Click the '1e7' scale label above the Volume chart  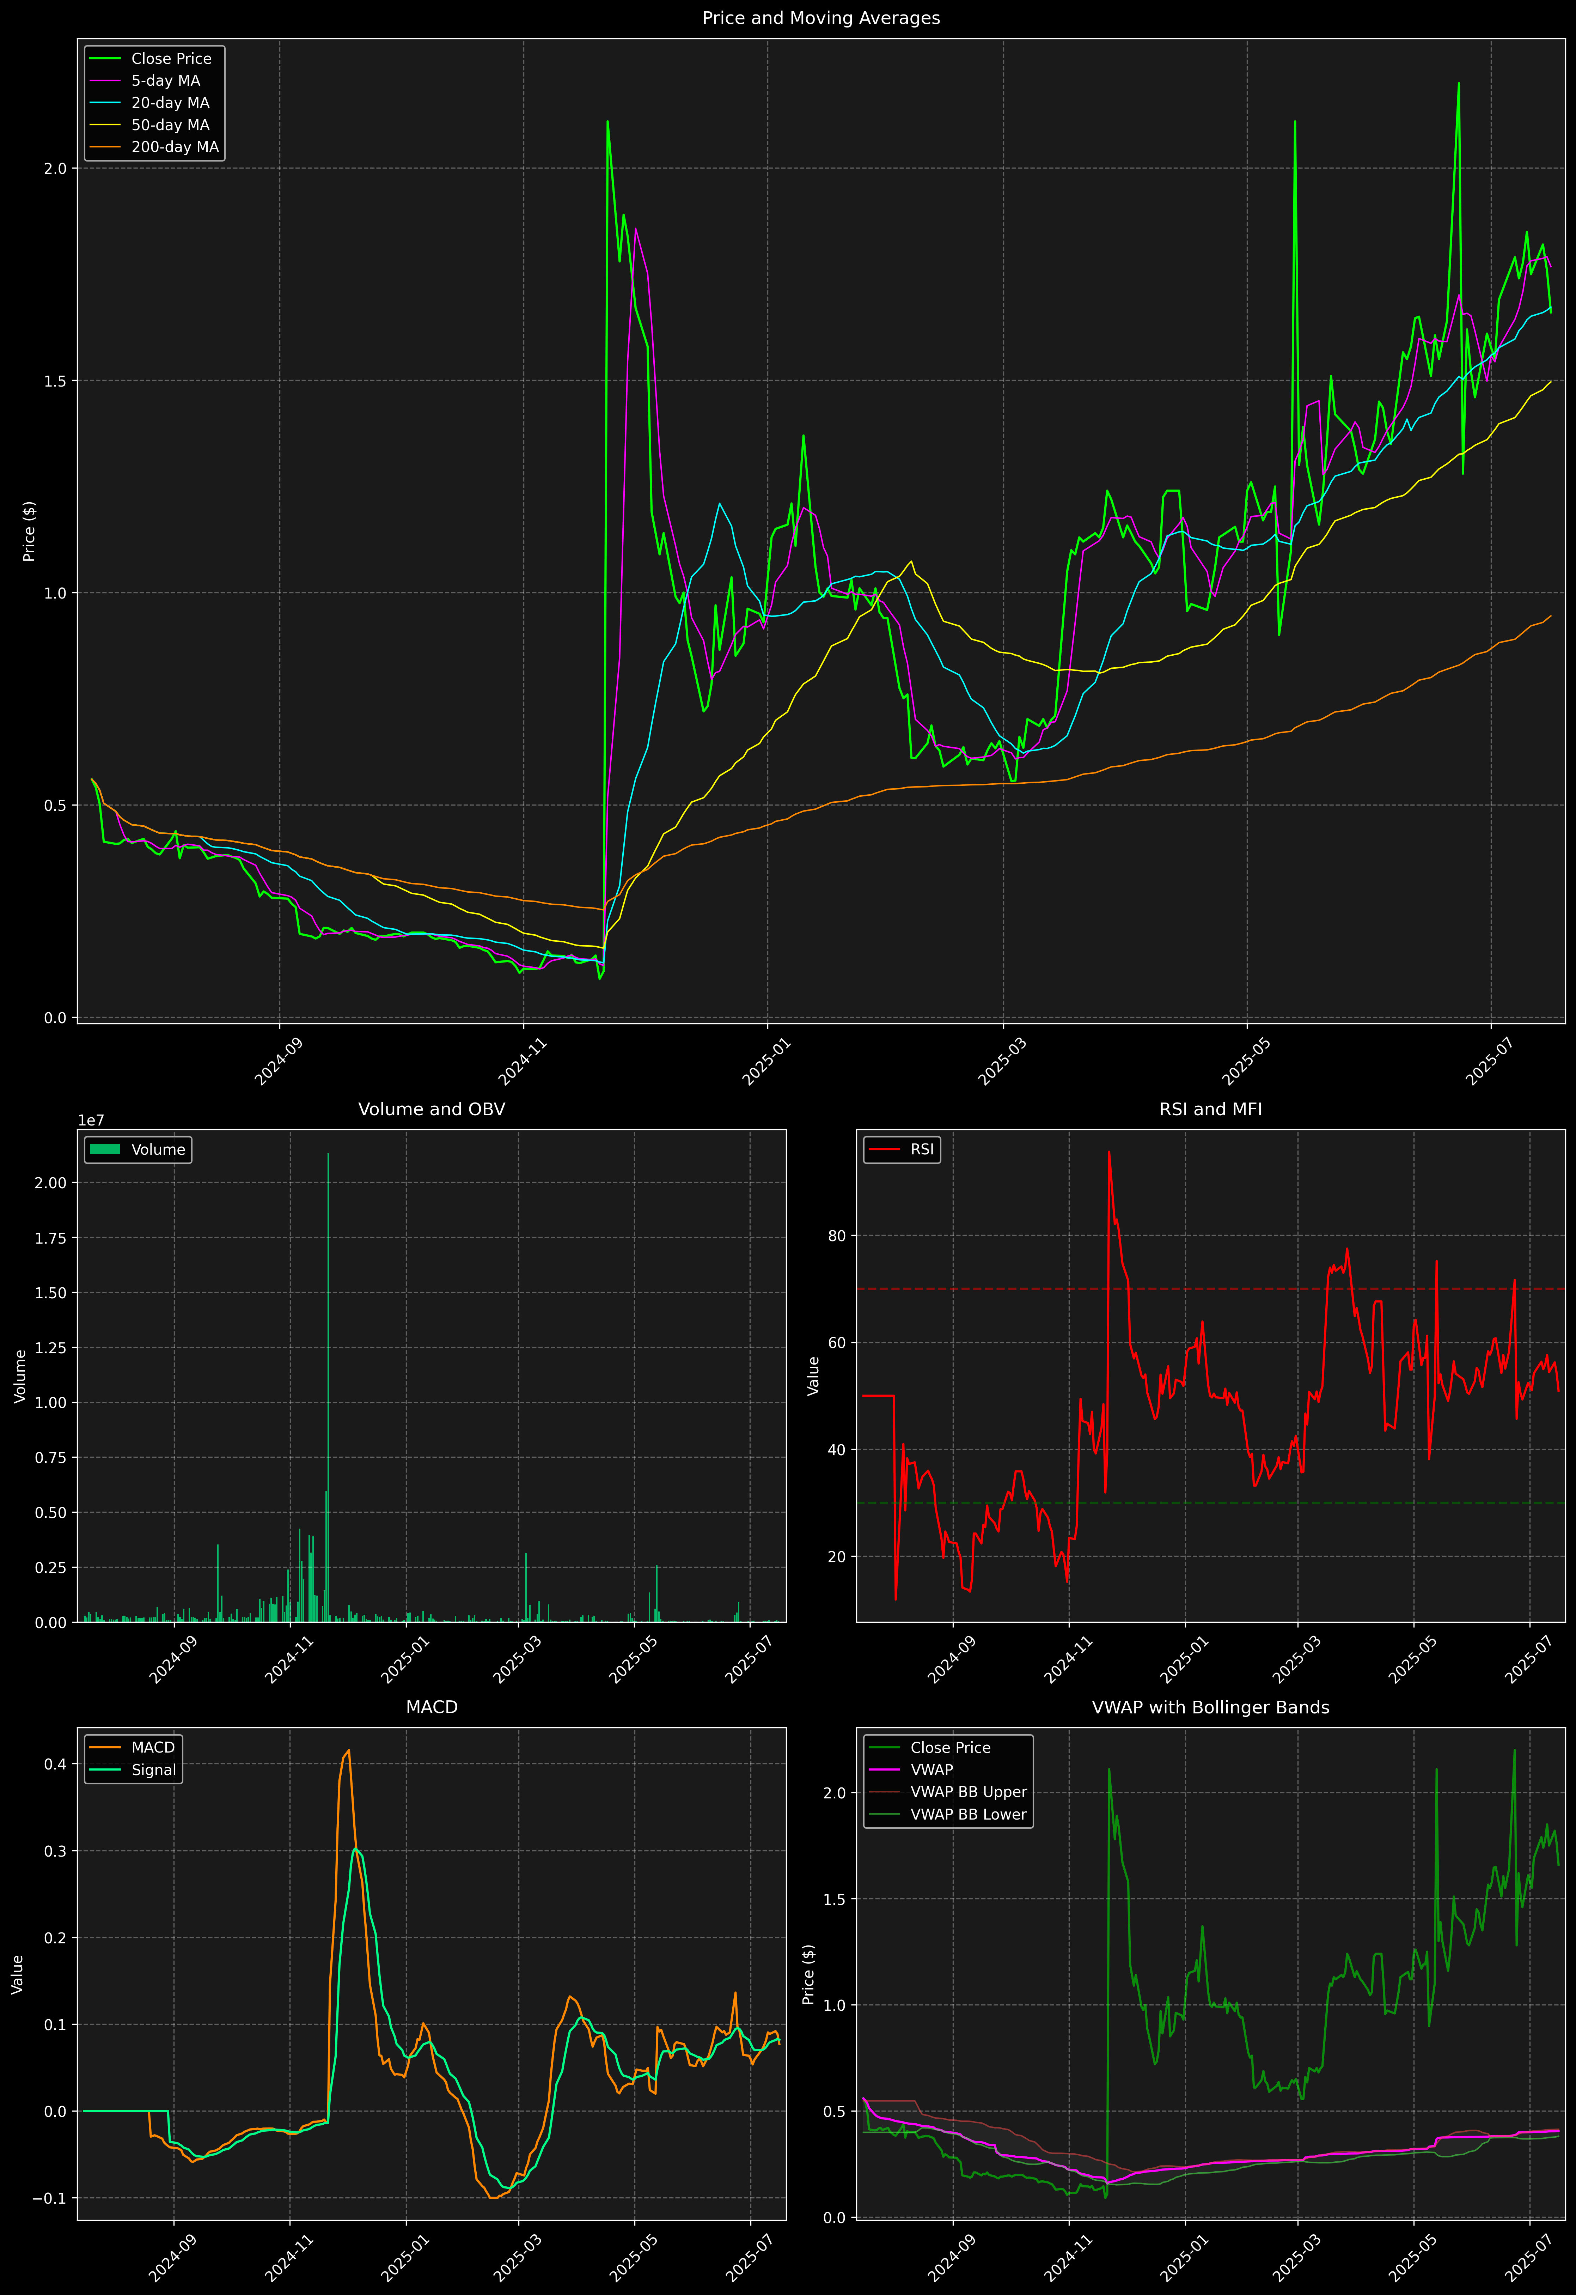91,1121
